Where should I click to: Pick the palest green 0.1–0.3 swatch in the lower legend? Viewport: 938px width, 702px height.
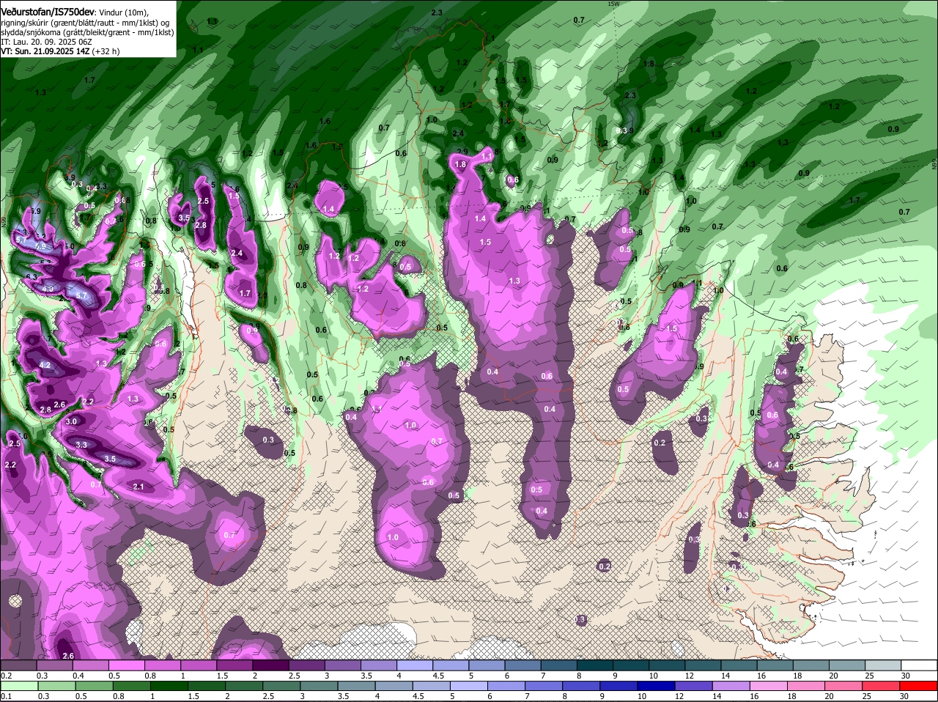[x=20, y=686]
